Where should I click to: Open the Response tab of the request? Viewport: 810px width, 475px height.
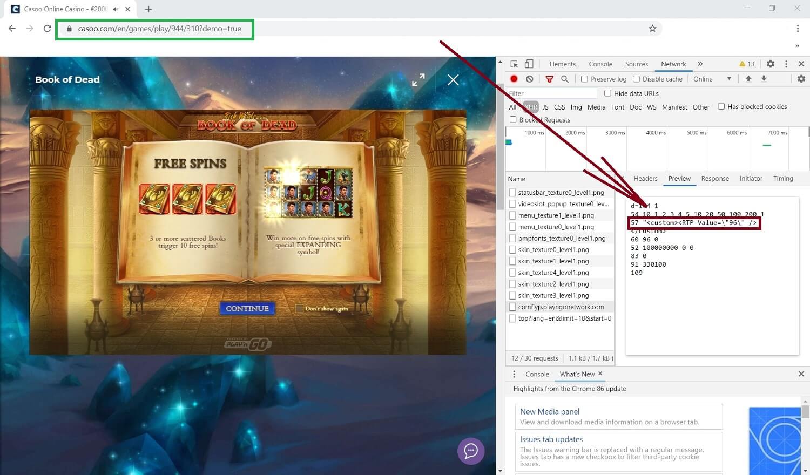[715, 179]
